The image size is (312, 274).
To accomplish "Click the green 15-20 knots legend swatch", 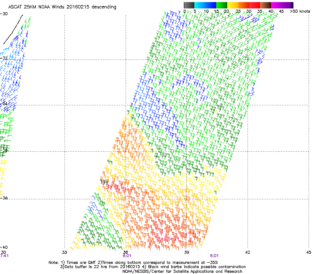I will pyautogui.click(x=222, y=5).
